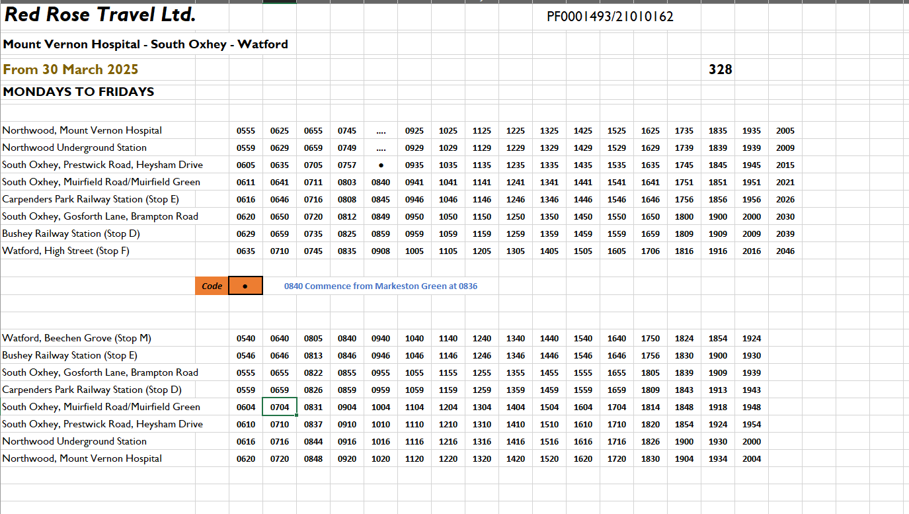The height and width of the screenshot is (514, 909).
Task: Click the From 30 March 2025 cell
Action: (x=71, y=69)
